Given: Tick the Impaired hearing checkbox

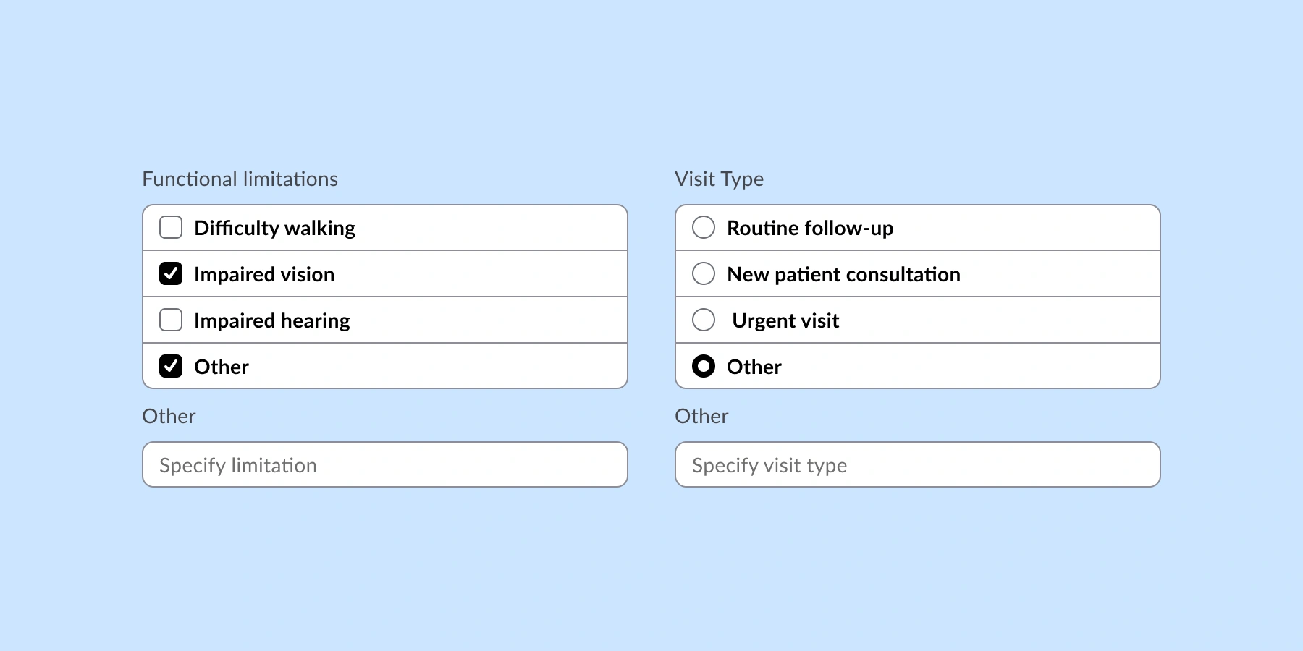Looking at the screenshot, I should [171, 320].
